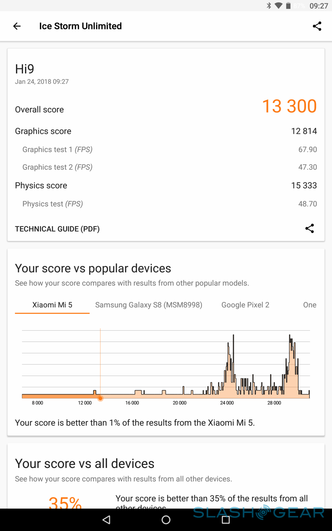Tap the top bar share icon
The image size is (332, 531).
click(317, 26)
